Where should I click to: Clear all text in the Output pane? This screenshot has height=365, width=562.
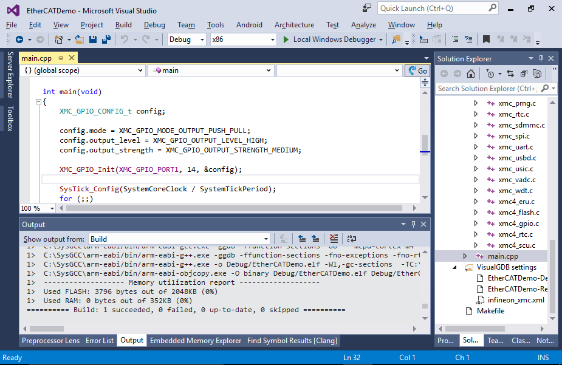pyautogui.click(x=334, y=239)
